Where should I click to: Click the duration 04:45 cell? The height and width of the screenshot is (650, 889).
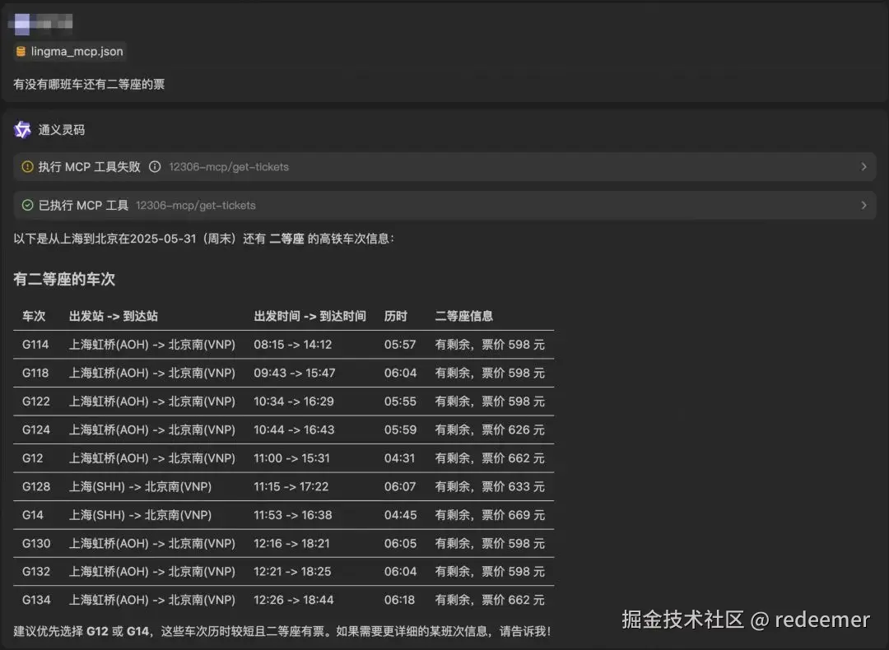pos(400,514)
